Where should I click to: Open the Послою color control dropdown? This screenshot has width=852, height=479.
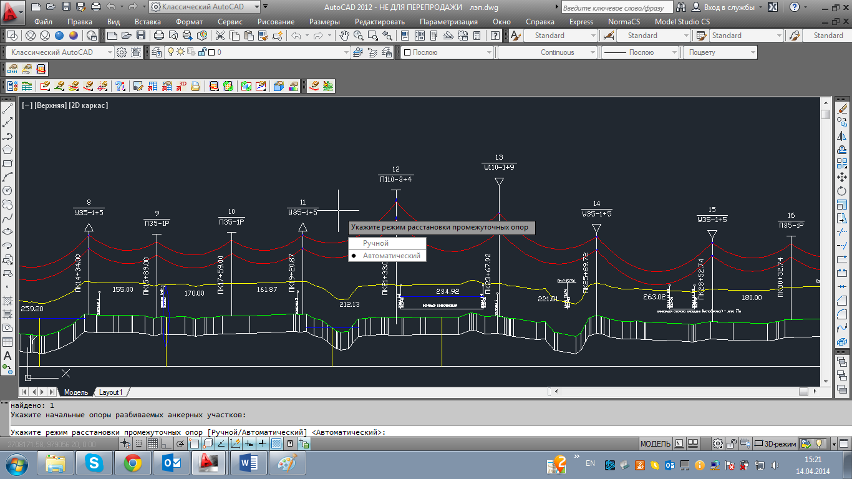[447, 52]
